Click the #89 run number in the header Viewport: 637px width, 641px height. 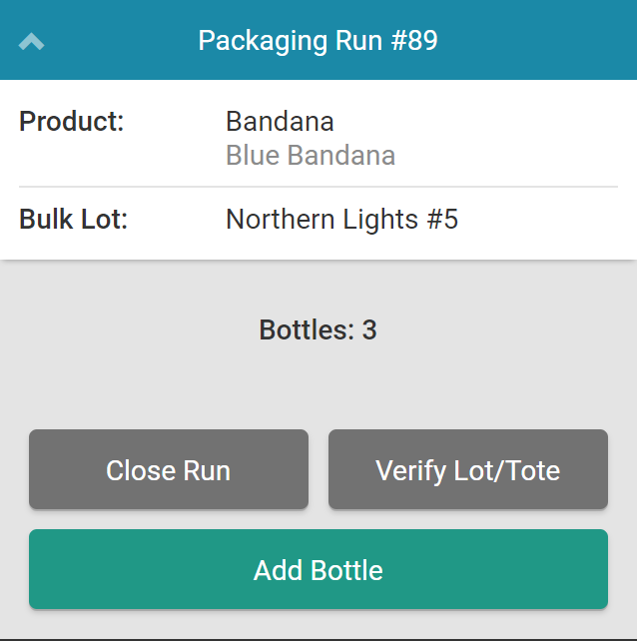[409, 41]
